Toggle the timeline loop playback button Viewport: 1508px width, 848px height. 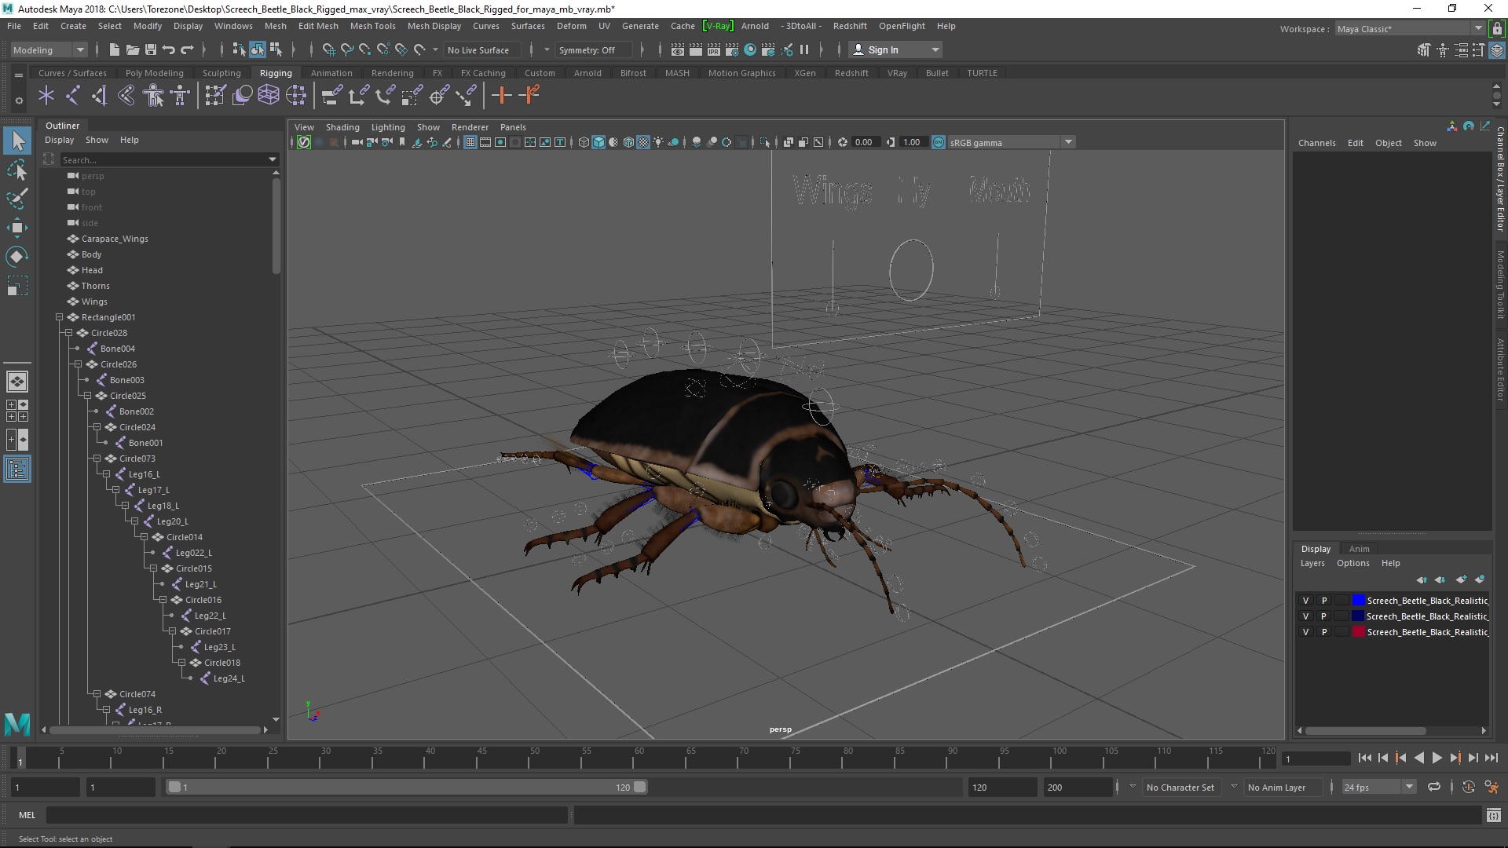(1433, 787)
